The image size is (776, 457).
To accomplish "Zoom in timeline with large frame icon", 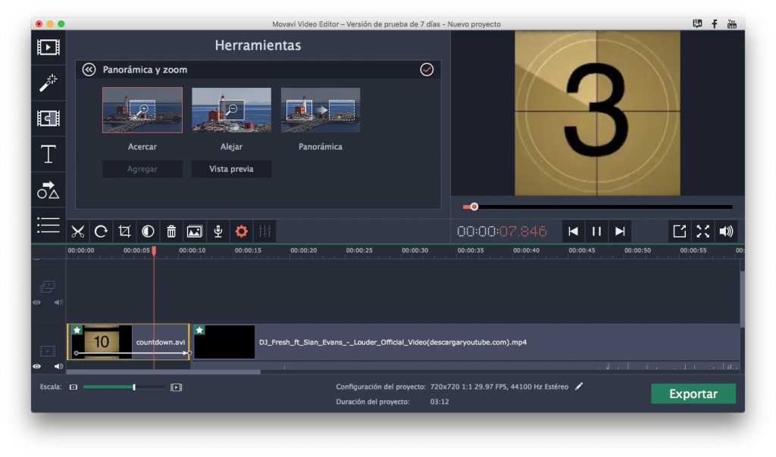I will click(176, 387).
